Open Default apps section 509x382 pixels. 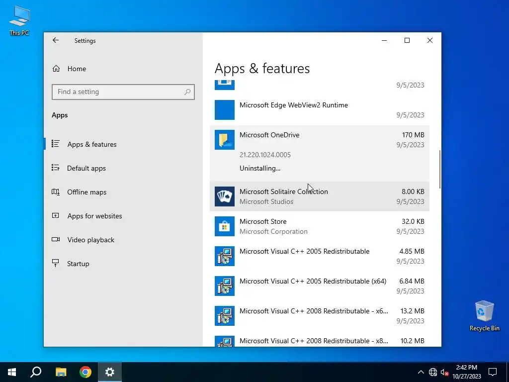pyautogui.click(x=86, y=168)
